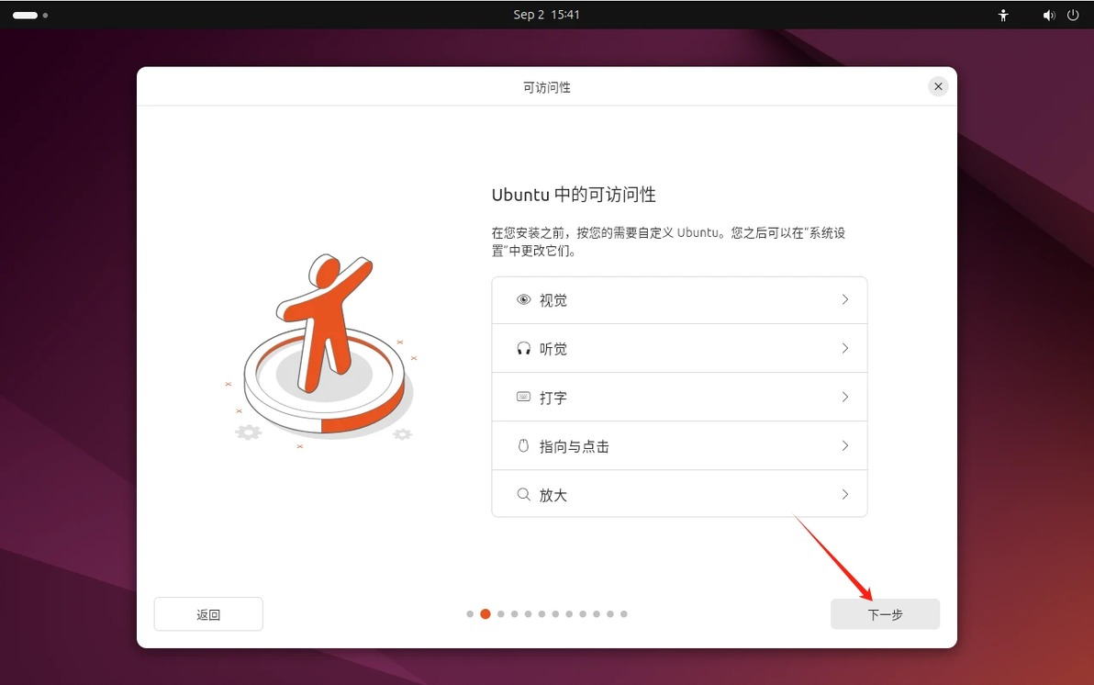Click the heading Ubuntu 中的可访问性
1094x685 pixels.
574,195
